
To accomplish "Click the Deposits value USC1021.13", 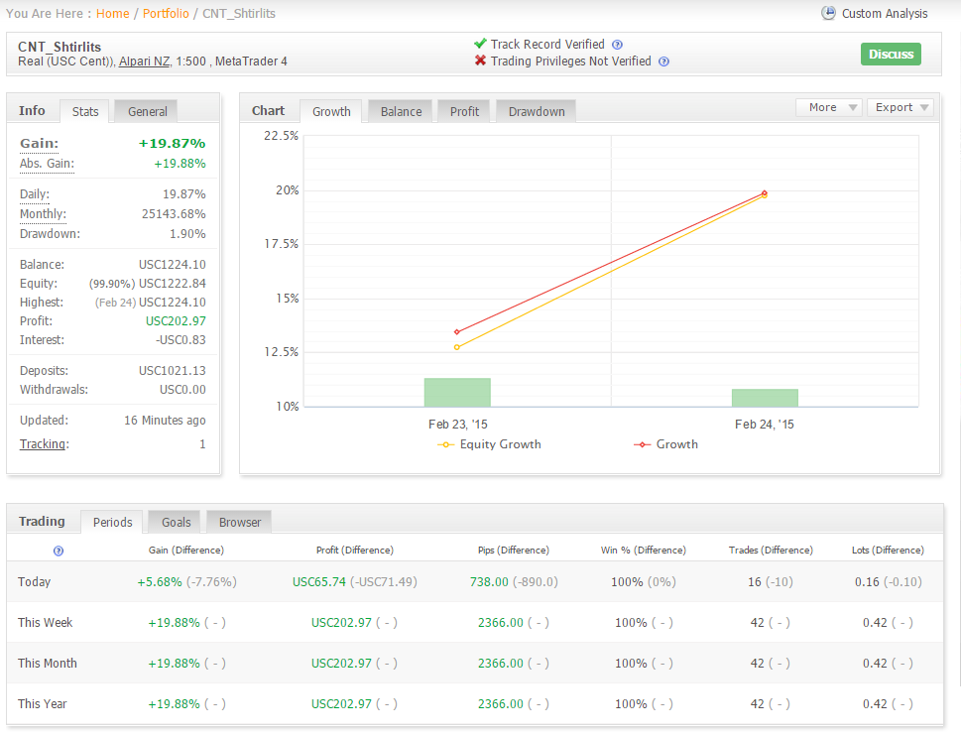I will coord(173,371).
